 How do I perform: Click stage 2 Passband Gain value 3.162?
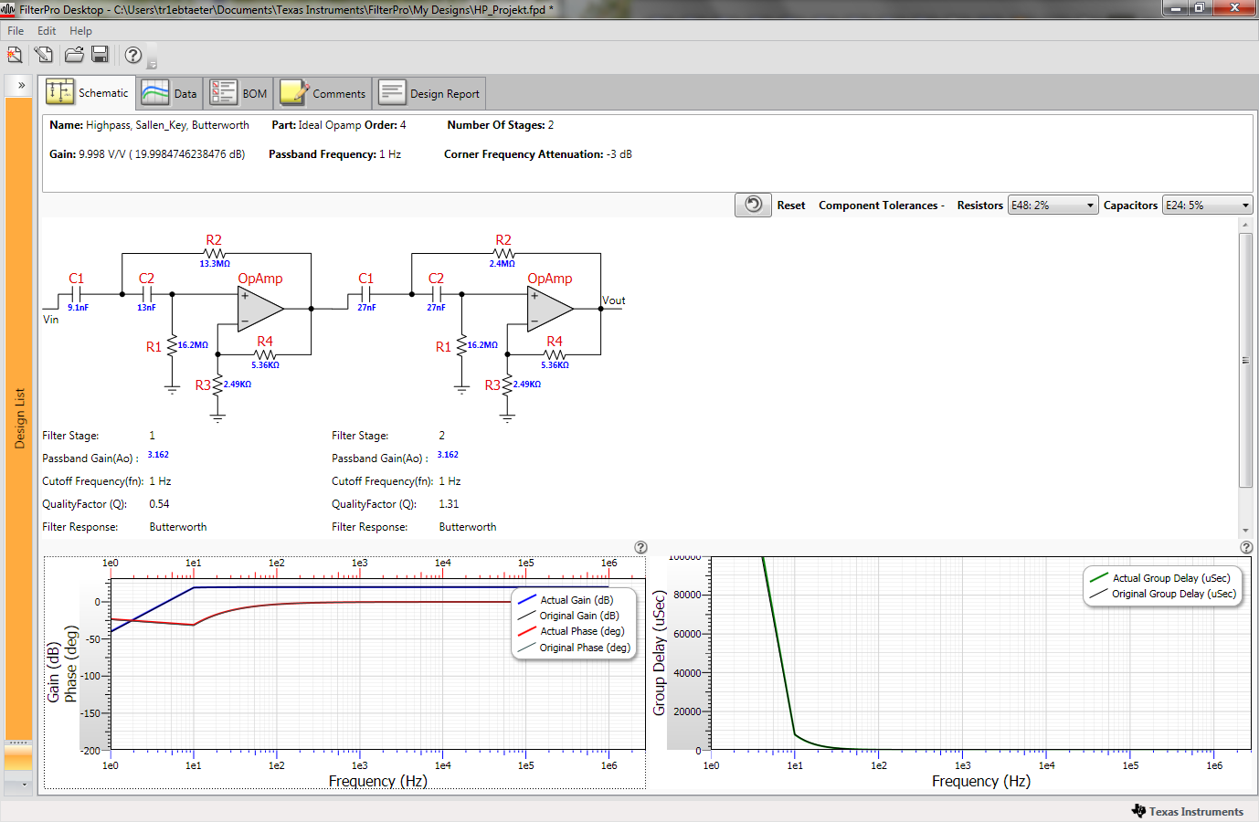448,455
